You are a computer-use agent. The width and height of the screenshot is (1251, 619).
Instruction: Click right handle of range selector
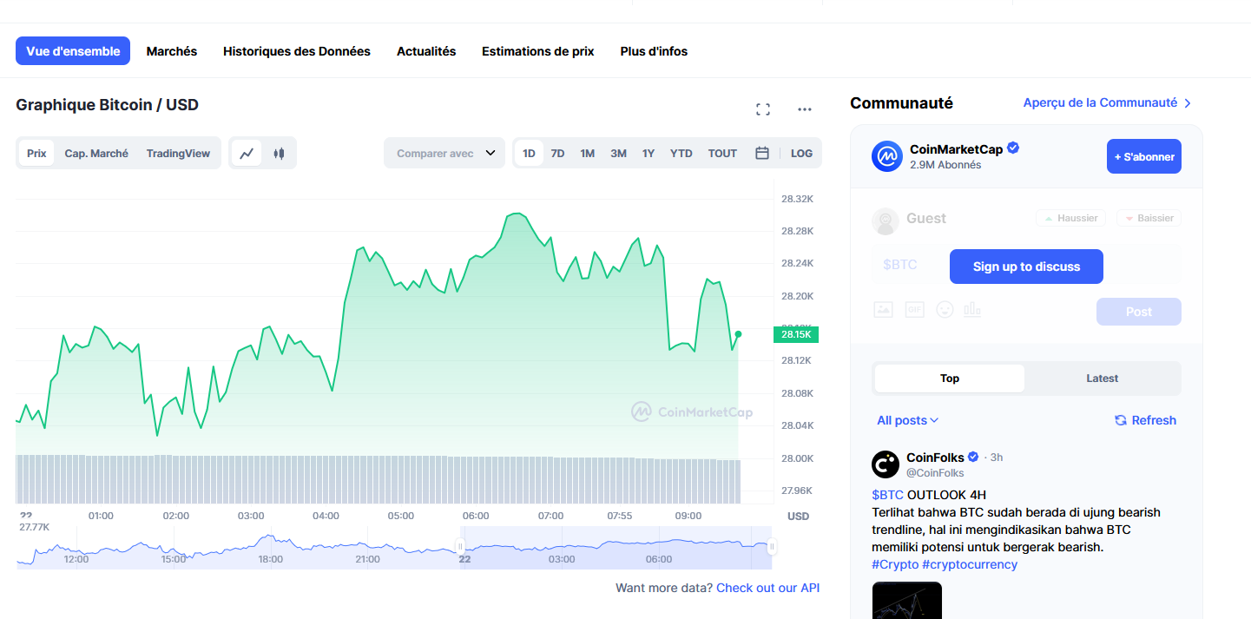tap(772, 546)
